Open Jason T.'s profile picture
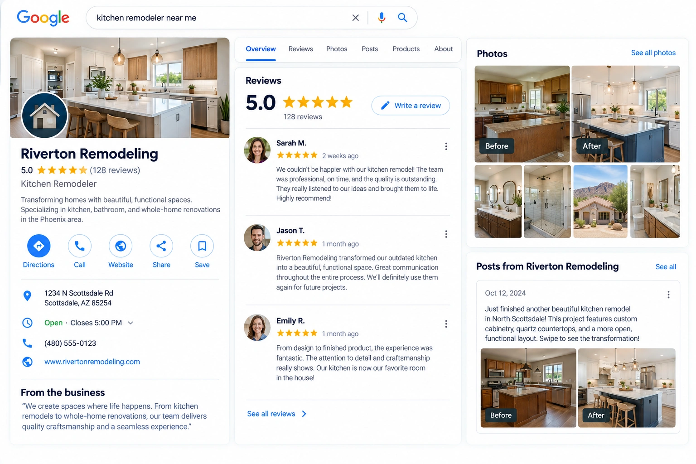 coord(257,237)
